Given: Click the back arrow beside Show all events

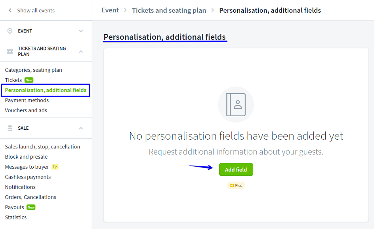Looking at the screenshot, I should pyautogui.click(x=10, y=10).
